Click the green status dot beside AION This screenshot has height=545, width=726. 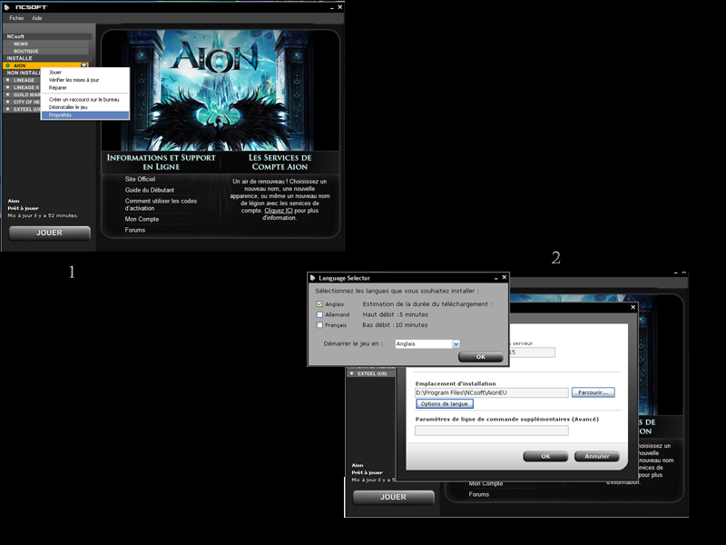tap(8, 65)
